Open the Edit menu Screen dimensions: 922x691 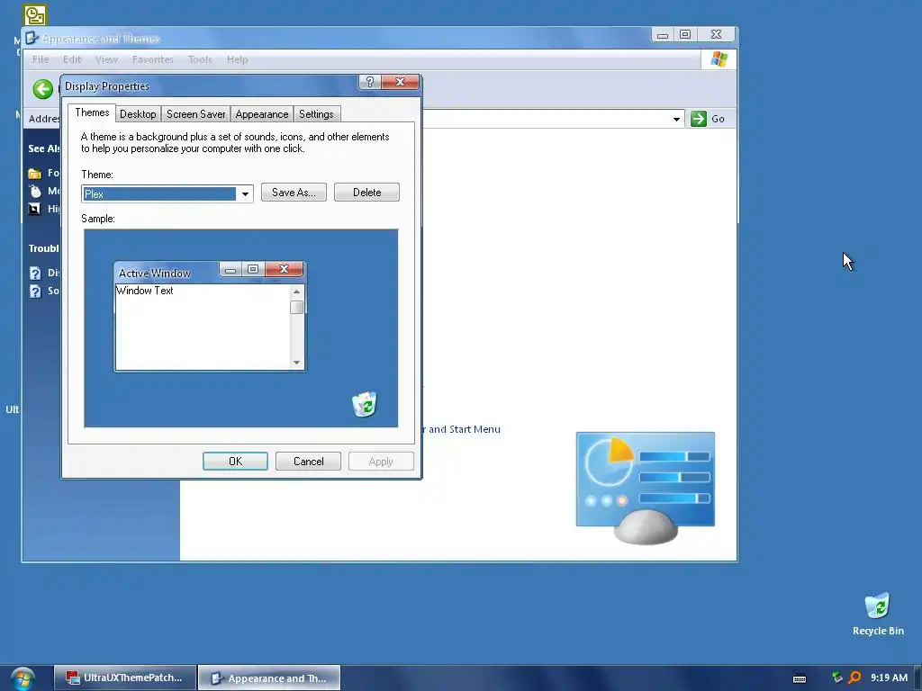click(72, 59)
